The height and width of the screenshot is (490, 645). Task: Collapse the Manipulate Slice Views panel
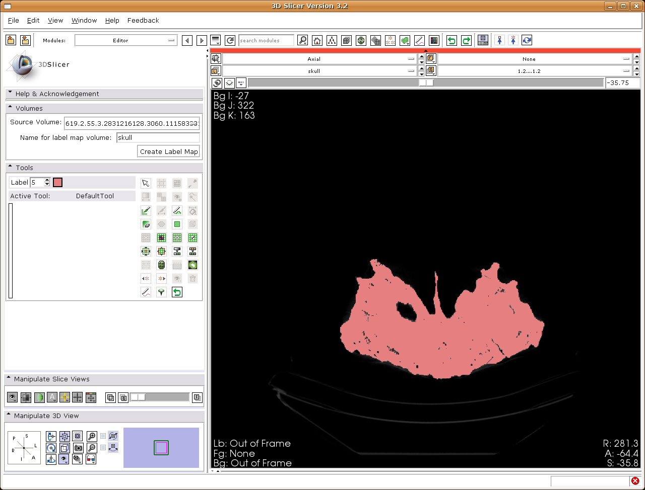pyautogui.click(x=104, y=379)
